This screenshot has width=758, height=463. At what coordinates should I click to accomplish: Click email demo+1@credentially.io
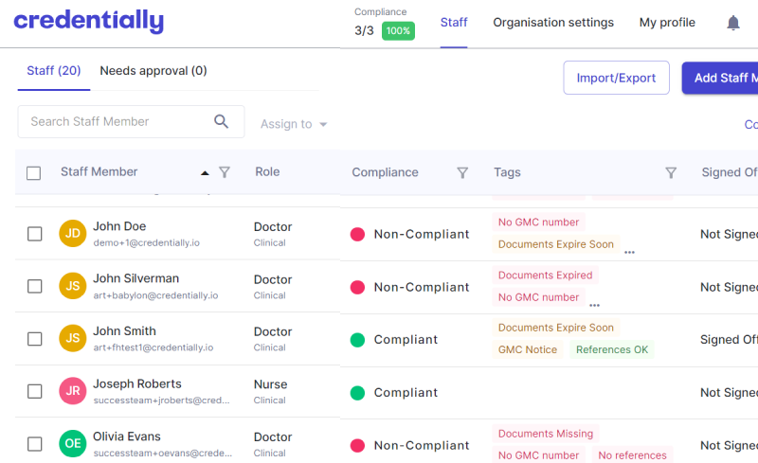[x=147, y=242]
